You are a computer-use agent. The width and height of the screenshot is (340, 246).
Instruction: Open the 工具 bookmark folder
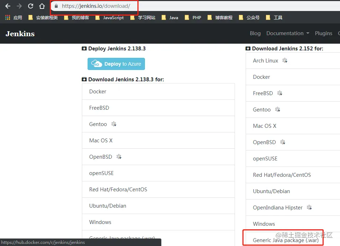[274, 18]
